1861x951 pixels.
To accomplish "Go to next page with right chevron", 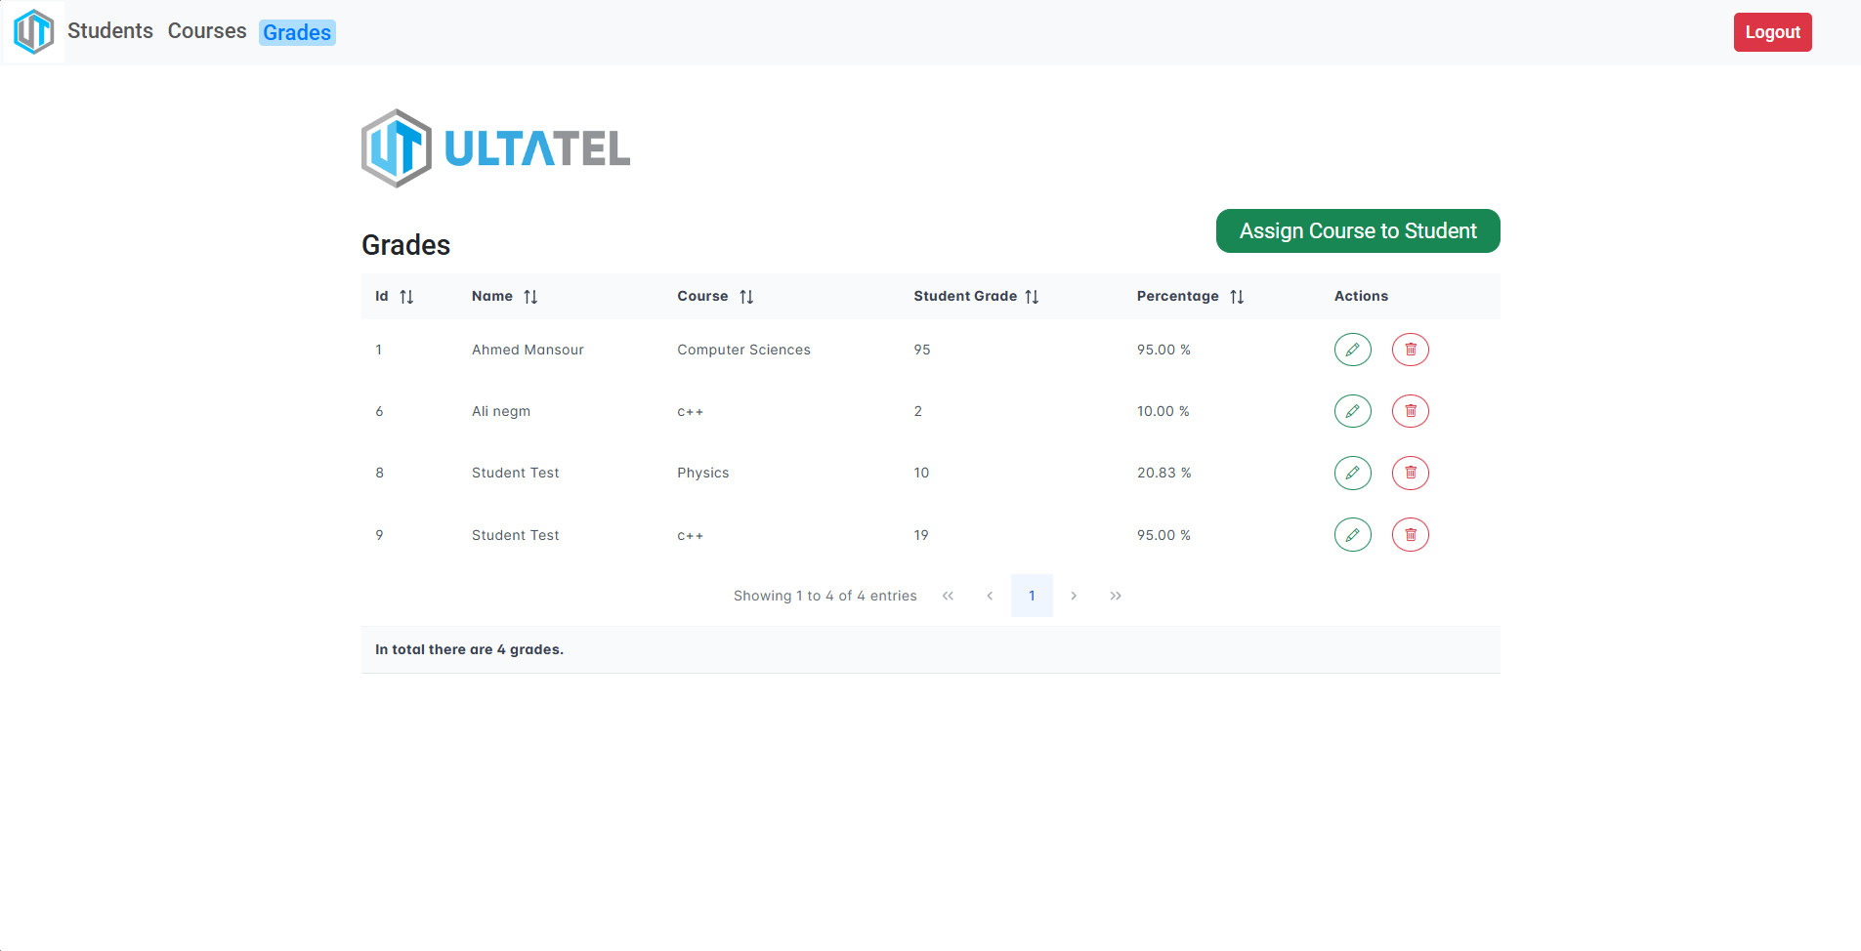I will [x=1074, y=596].
